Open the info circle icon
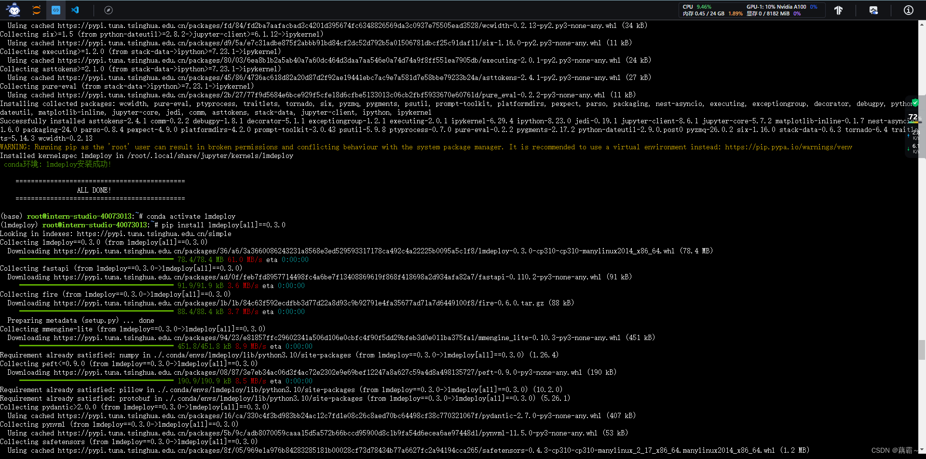Viewport: 926px width, 459px height. 909,10
